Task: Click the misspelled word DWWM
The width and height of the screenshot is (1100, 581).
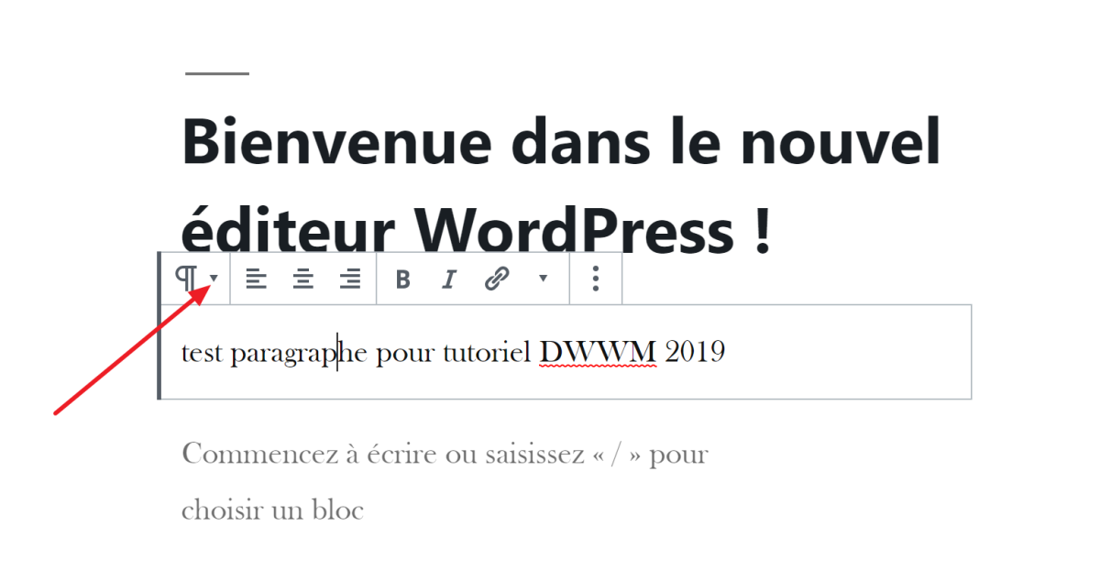Action: pos(598,352)
